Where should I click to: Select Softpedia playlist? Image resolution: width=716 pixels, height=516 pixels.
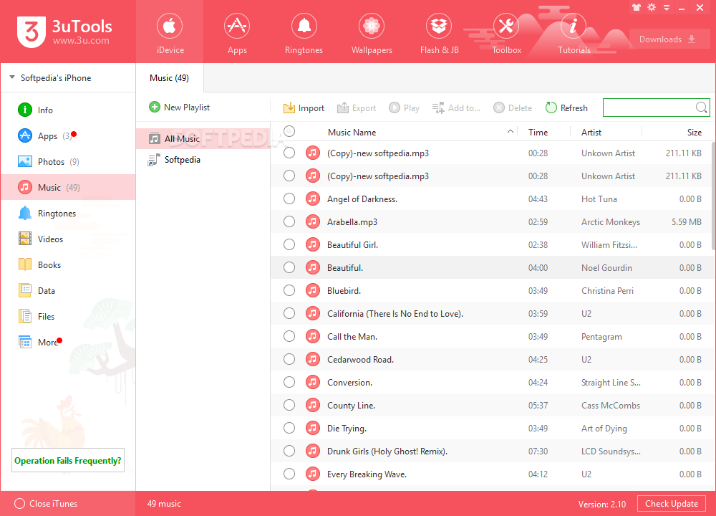click(x=203, y=160)
